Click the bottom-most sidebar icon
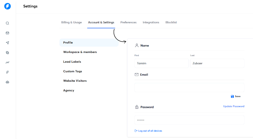 coord(7,82)
